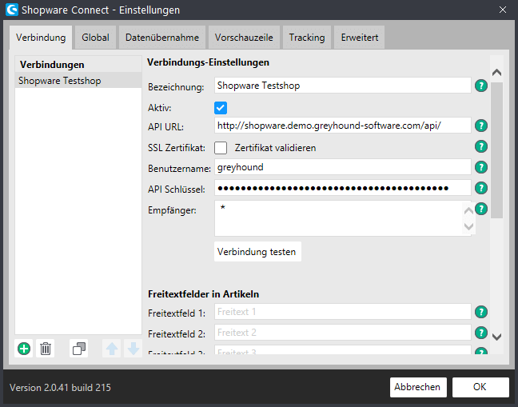The image size is (518, 407).
Task: Click into the Freitextfeld 1 input
Action: tap(343, 312)
